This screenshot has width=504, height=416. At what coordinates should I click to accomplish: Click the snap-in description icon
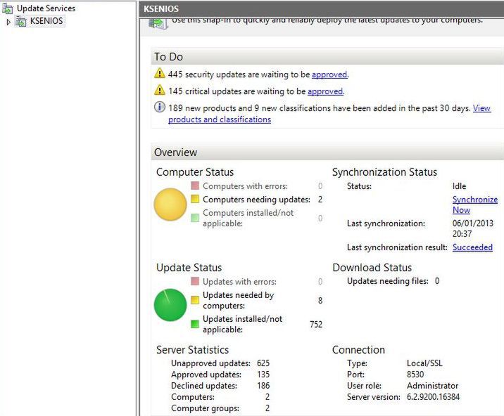click(x=158, y=22)
